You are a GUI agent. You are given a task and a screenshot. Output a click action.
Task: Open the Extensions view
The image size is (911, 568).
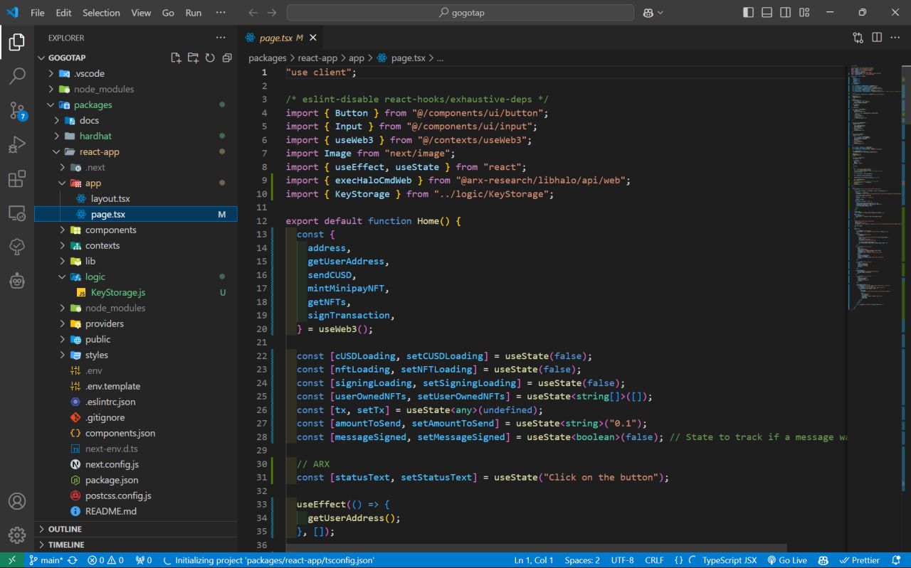17,178
